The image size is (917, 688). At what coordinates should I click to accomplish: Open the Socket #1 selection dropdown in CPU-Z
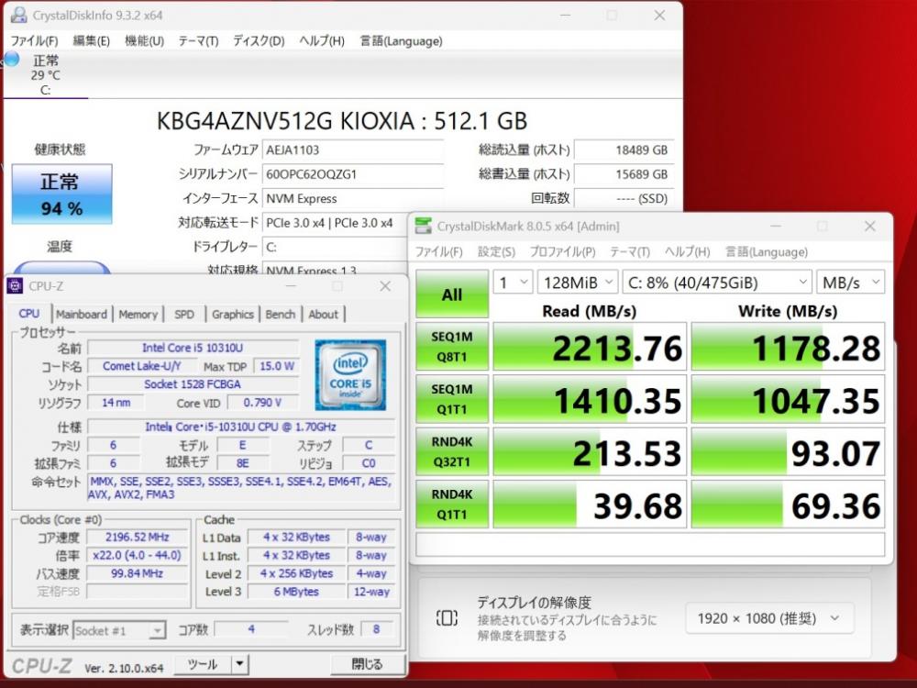(119, 631)
